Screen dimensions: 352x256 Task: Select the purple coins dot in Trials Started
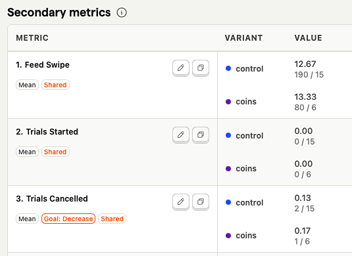point(228,169)
